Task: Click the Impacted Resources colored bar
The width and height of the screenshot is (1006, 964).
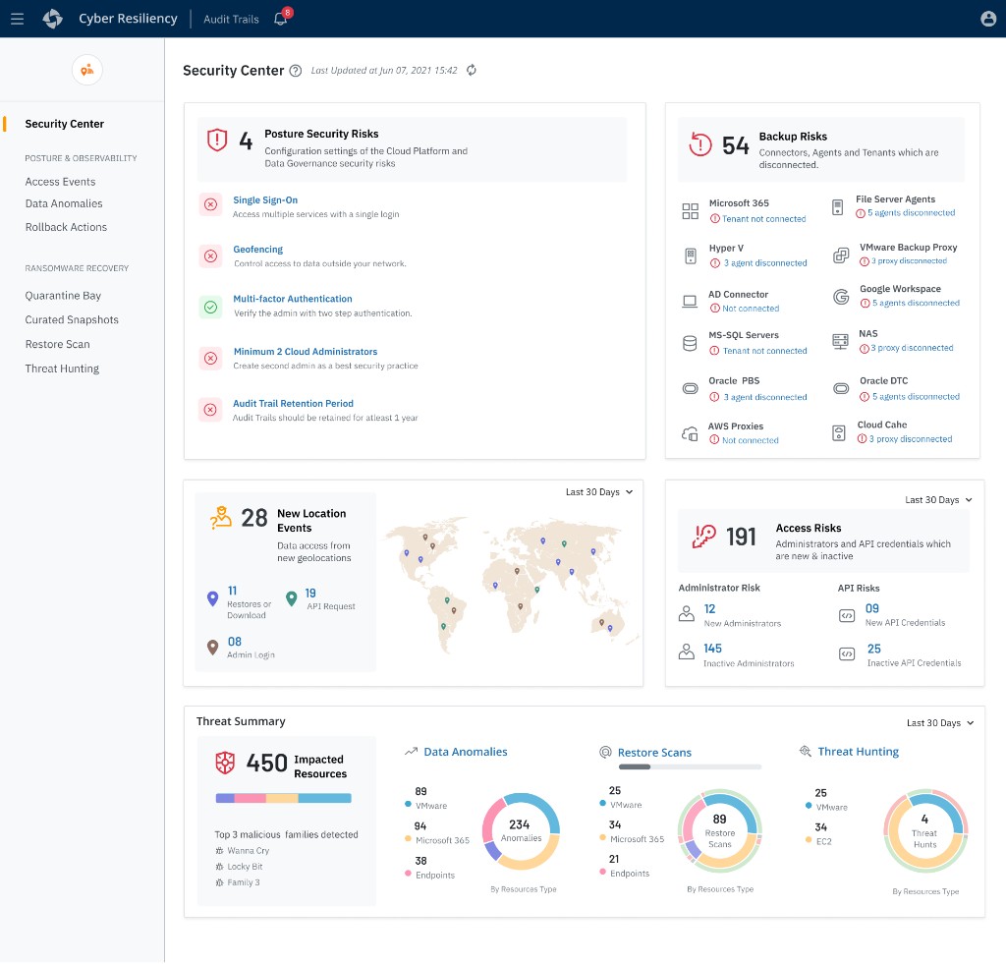Action: click(284, 799)
